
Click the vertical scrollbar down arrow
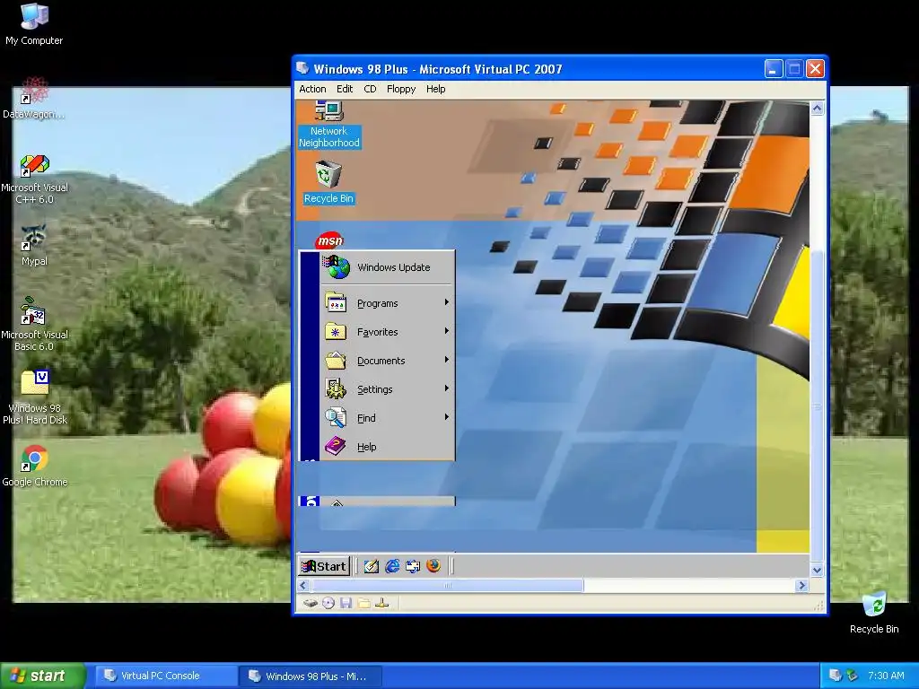817,570
